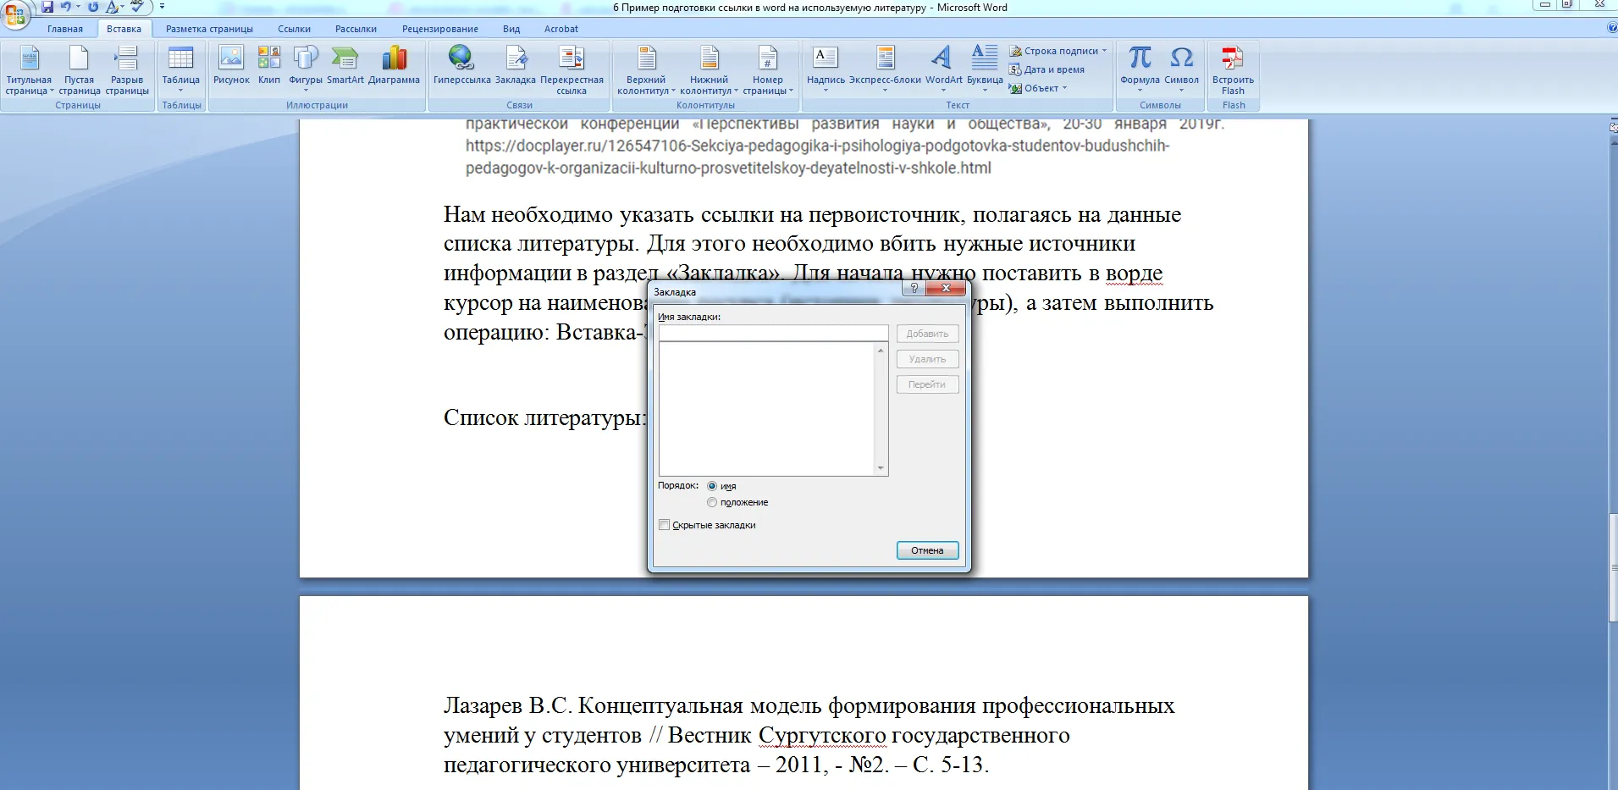Image resolution: width=1618 pixels, height=790 pixels.
Task: Enable Hidden bookmarks (Скрытые закладки) checkbox
Action: (x=665, y=525)
